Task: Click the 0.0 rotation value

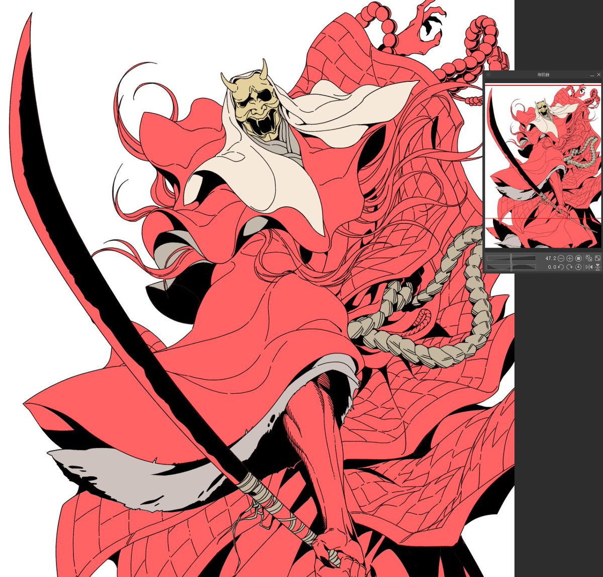Action: point(552,267)
